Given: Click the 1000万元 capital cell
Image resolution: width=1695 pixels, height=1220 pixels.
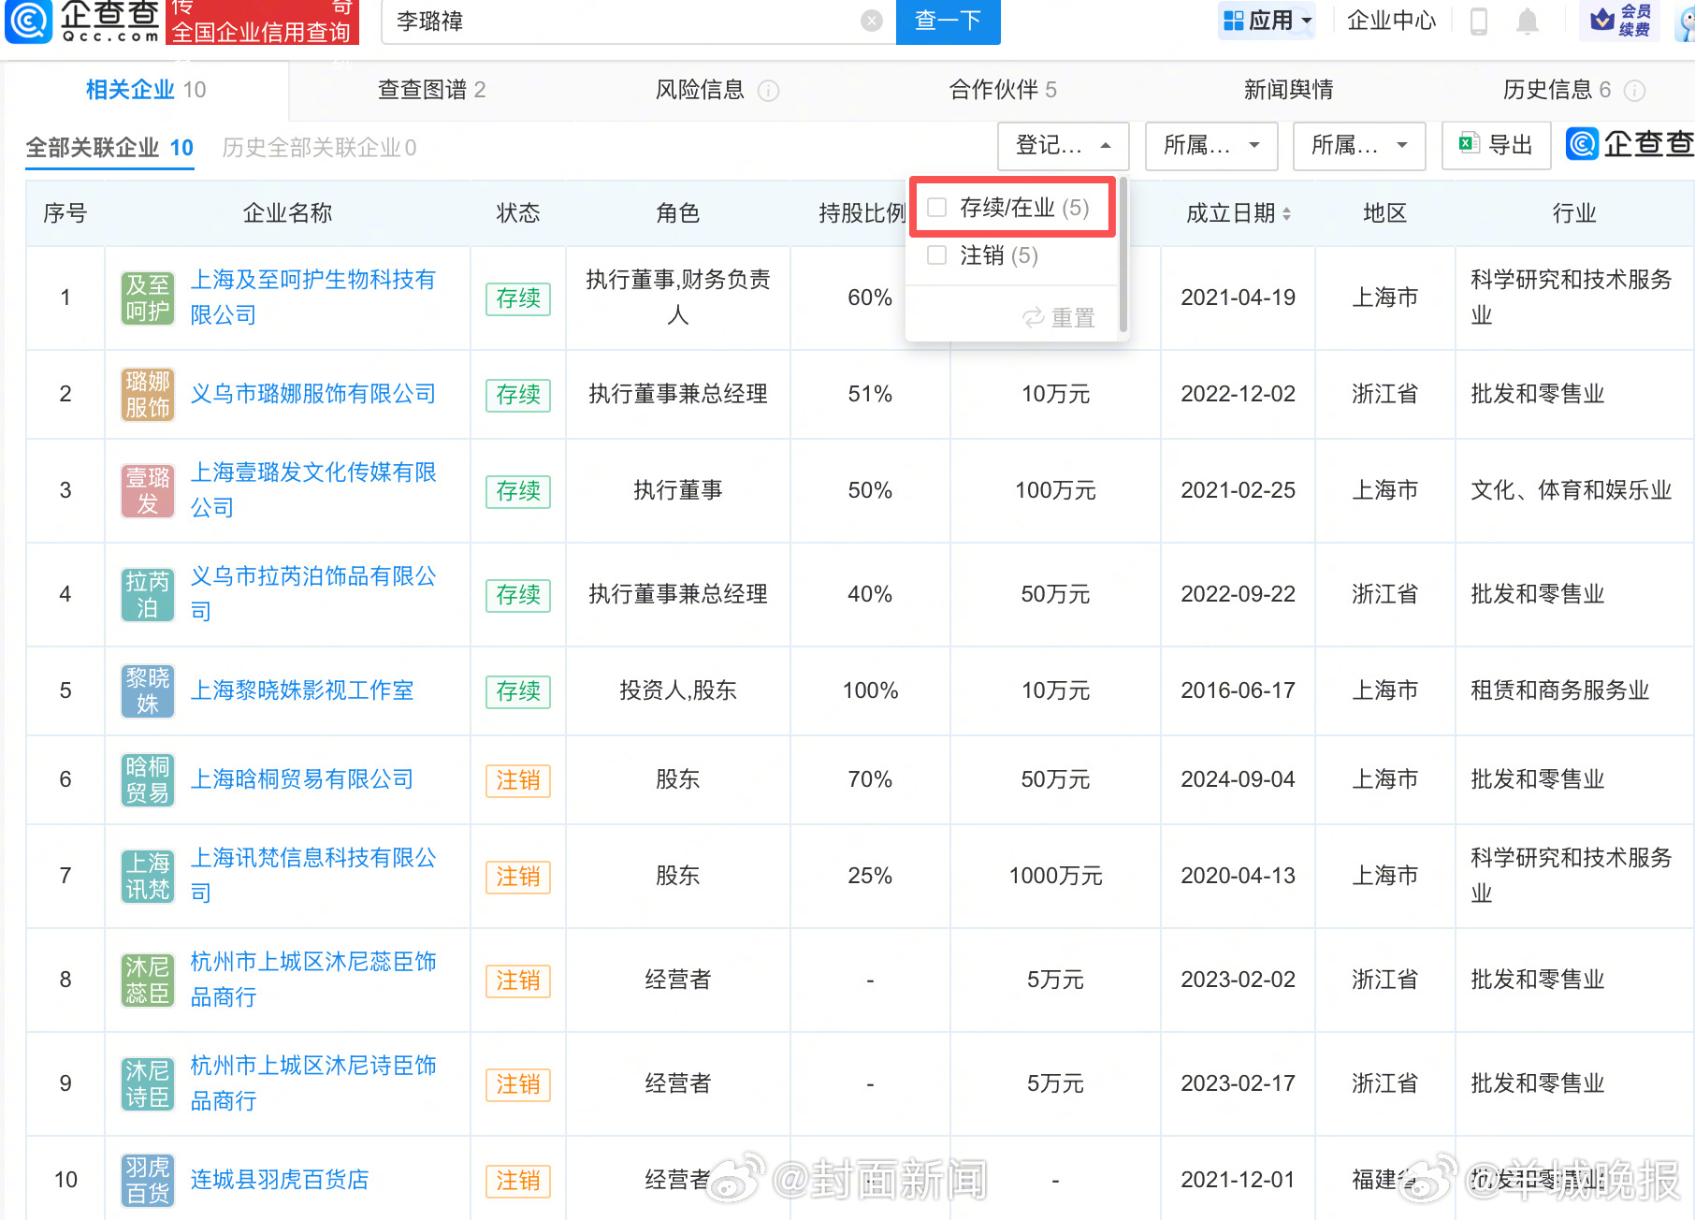Looking at the screenshot, I should click(1055, 876).
